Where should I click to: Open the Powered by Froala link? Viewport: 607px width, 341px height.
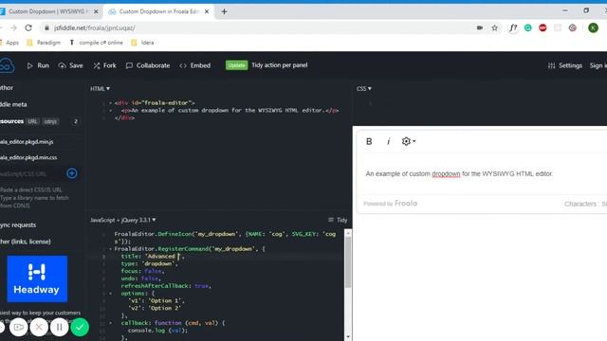[390, 204]
